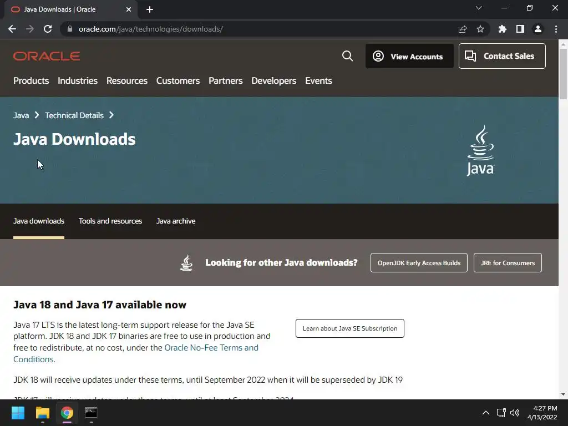
Task: Open the taskbar clock and date
Action: pyautogui.click(x=542, y=413)
